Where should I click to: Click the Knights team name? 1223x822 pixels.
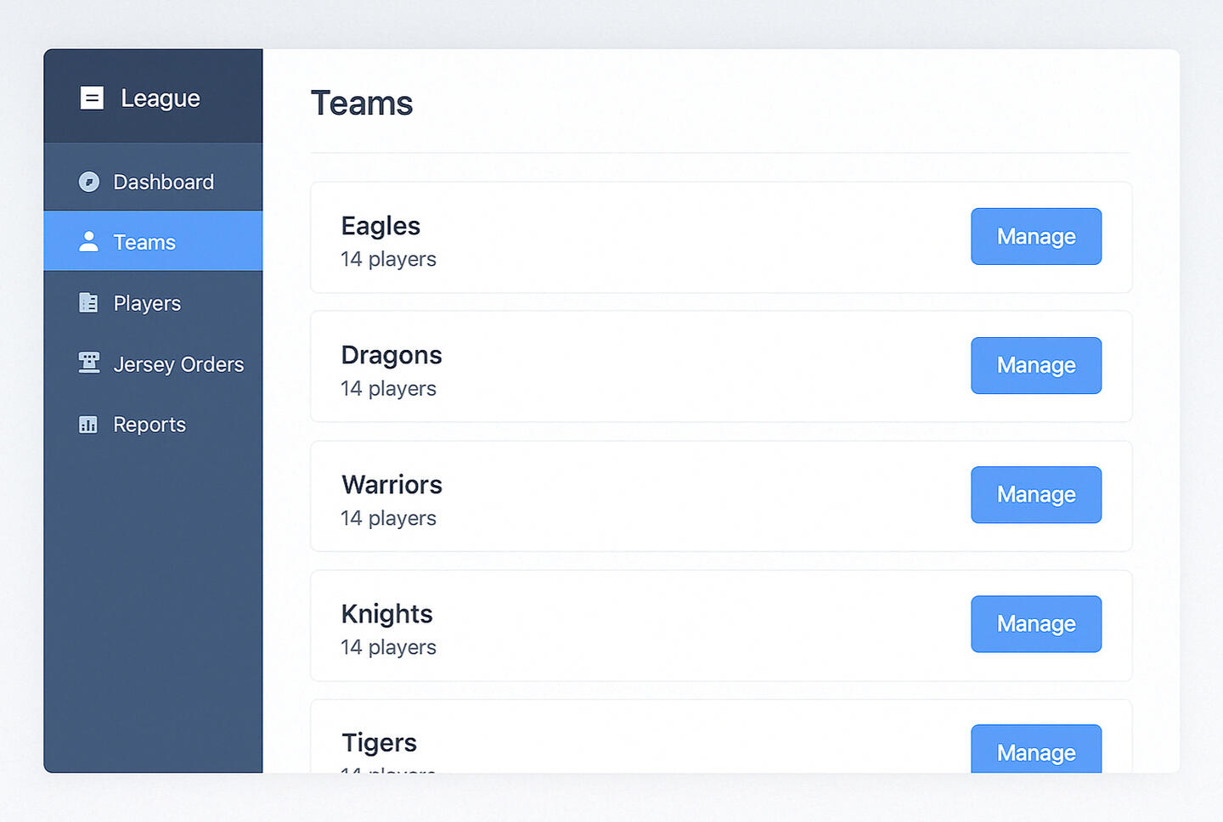click(x=386, y=614)
